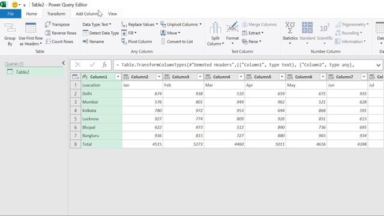Confirm formula with checkmark icon
This screenshot has height=216, width=384.
click(92, 65)
